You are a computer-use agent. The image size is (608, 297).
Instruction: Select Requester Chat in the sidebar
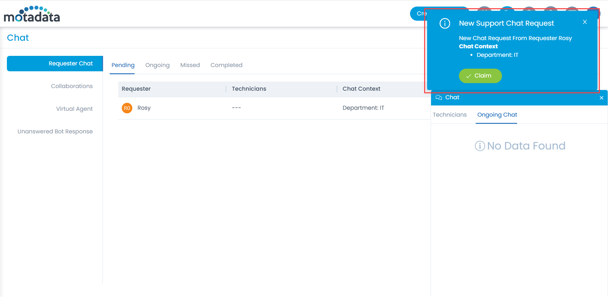71,63
